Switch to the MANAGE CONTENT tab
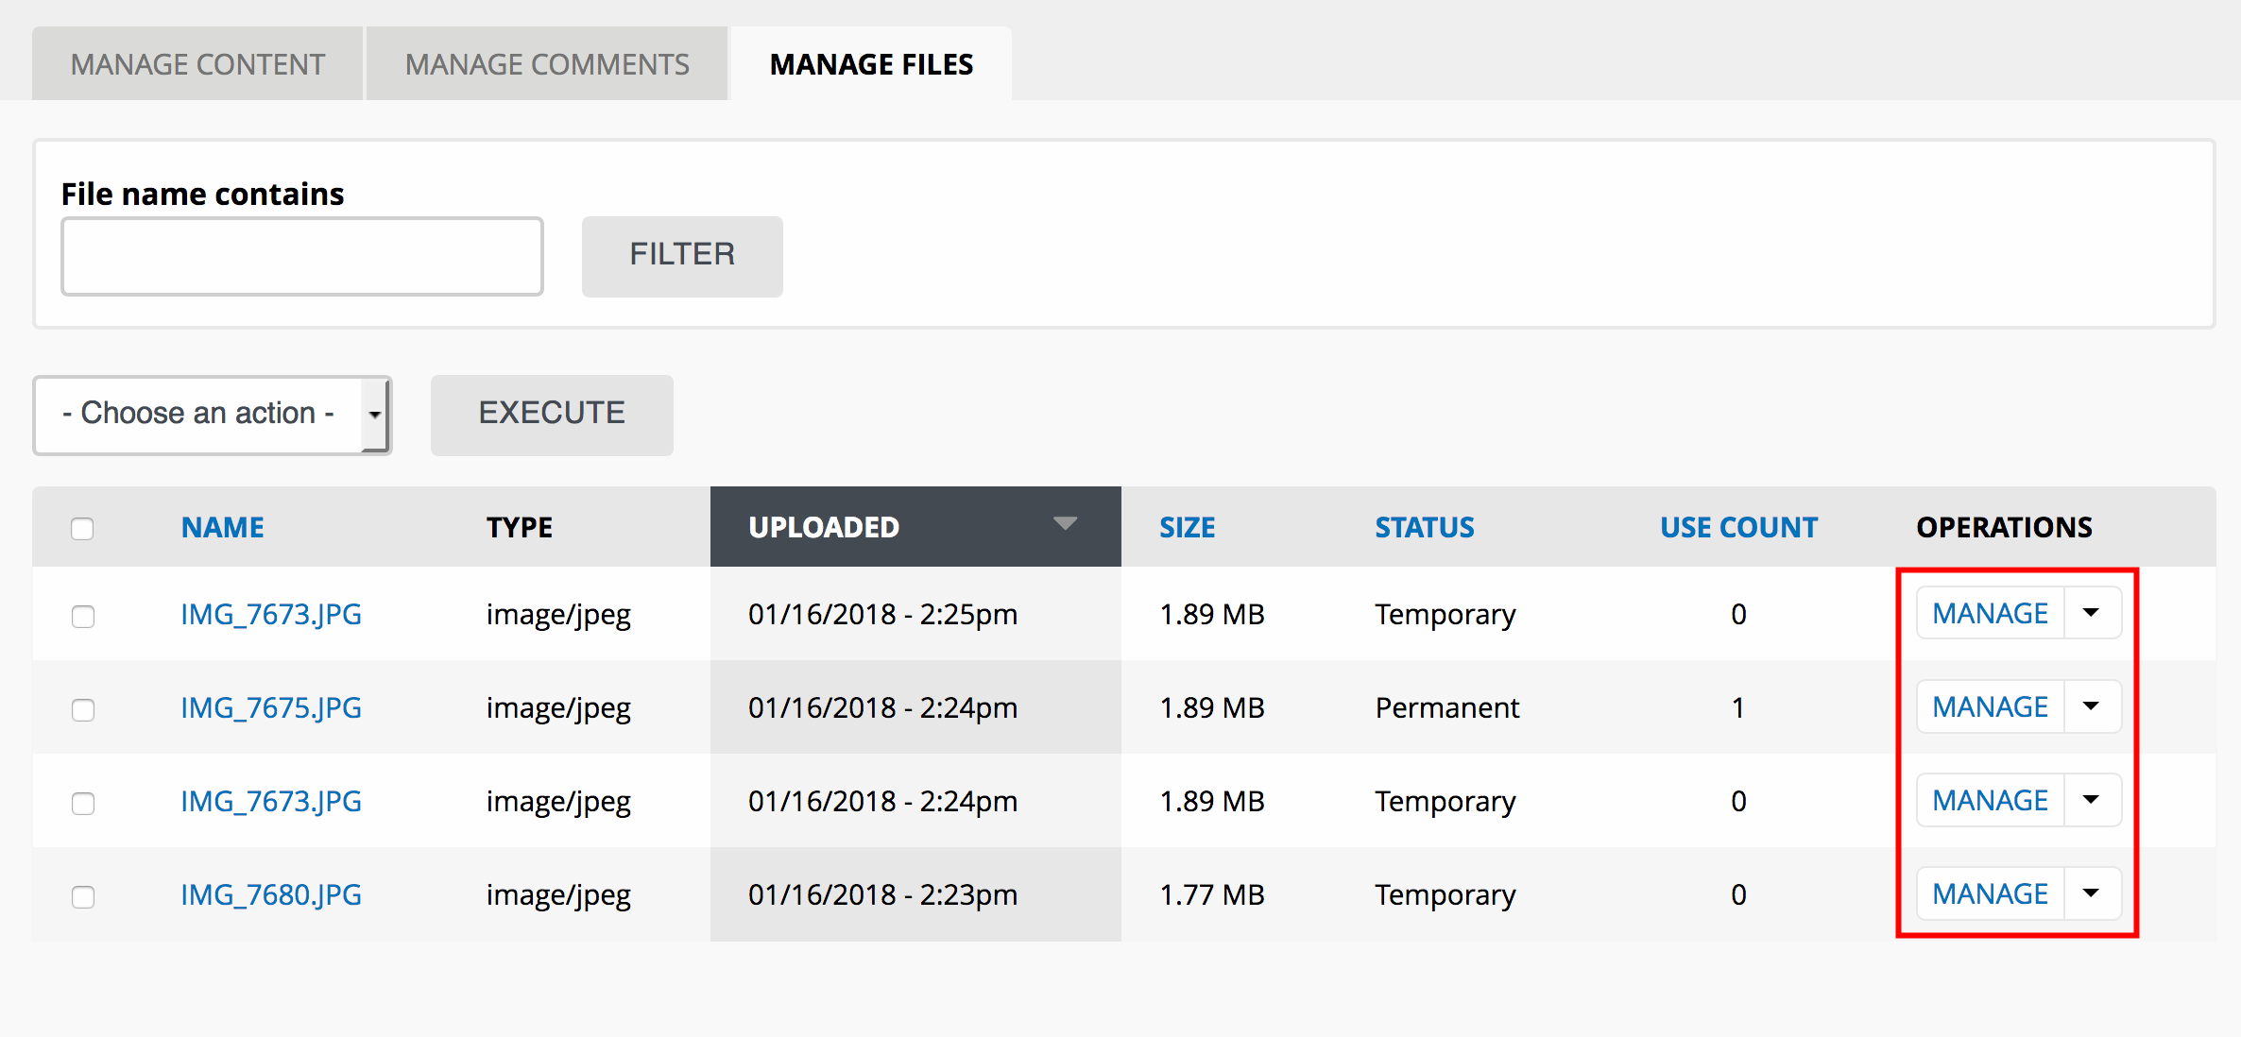 197,62
